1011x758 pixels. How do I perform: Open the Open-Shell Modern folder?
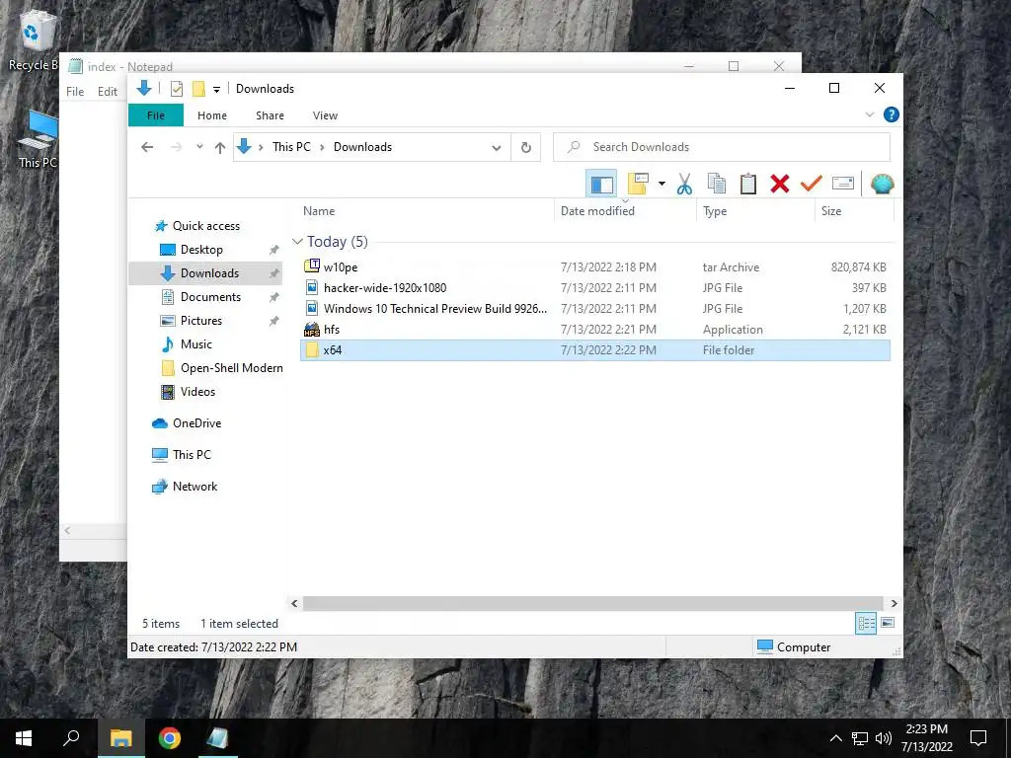(231, 368)
